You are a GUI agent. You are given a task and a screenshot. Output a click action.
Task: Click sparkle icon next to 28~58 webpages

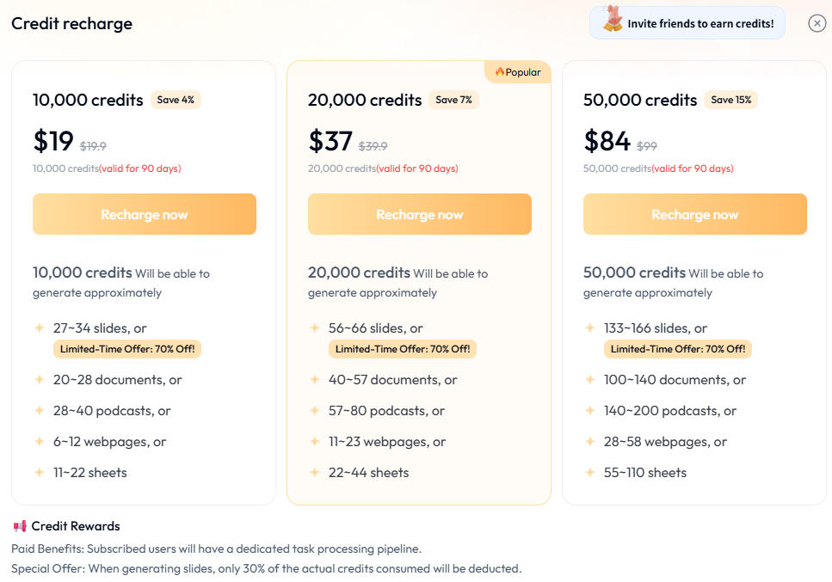point(589,441)
